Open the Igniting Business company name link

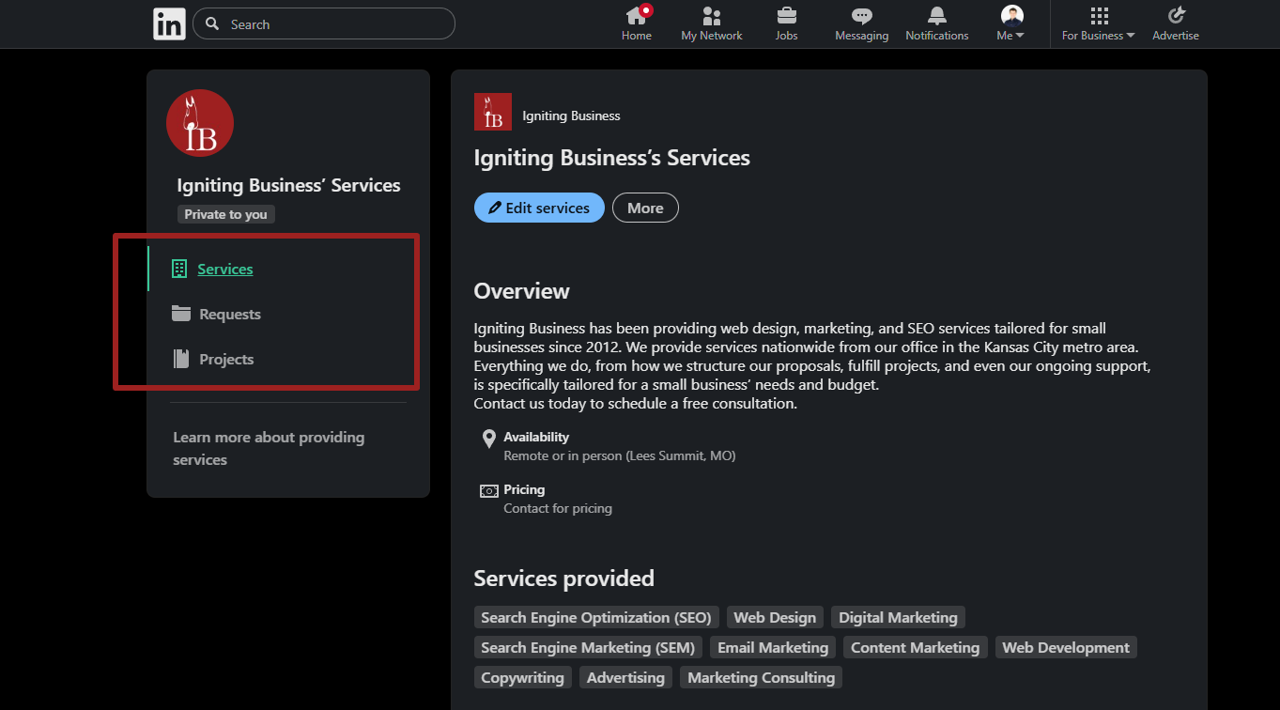(571, 116)
